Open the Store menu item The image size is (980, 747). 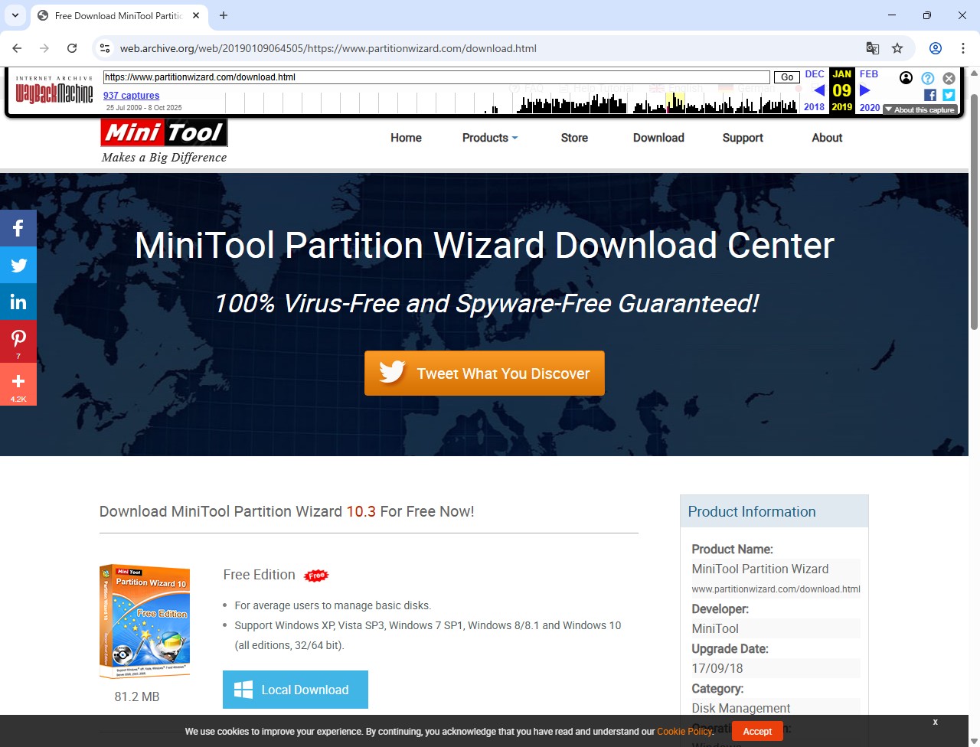pyautogui.click(x=574, y=138)
